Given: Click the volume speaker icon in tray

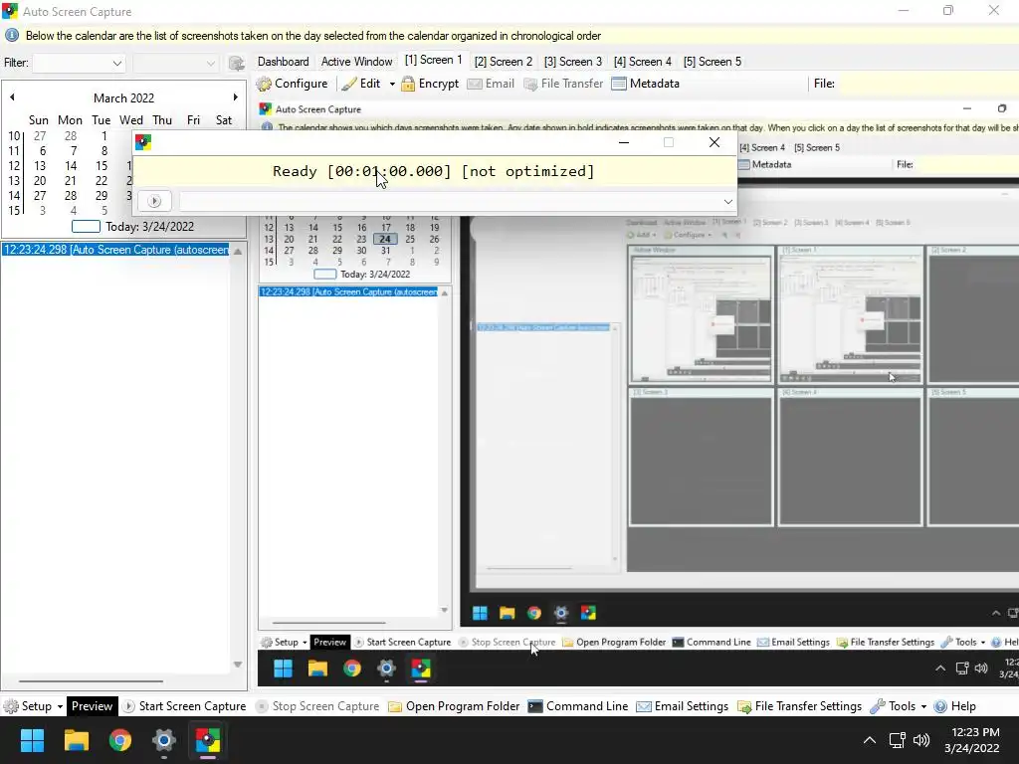Looking at the screenshot, I should tap(921, 740).
